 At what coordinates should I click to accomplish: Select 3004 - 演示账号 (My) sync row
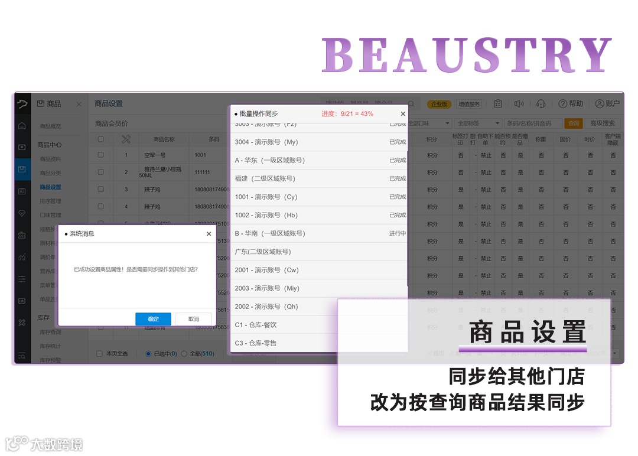point(318,142)
